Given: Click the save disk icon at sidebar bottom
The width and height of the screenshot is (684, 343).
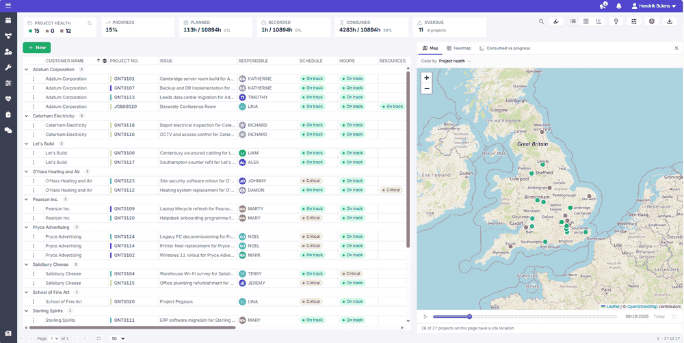Looking at the screenshot, I should click(x=8, y=333).
